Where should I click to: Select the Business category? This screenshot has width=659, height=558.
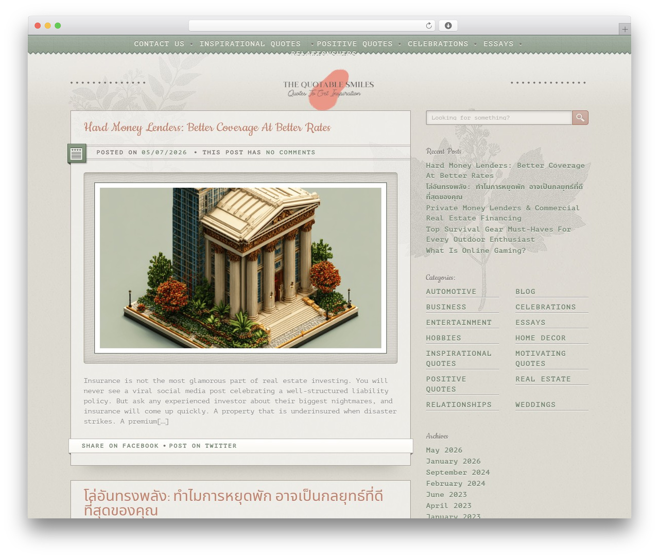[x=446, y=307]
